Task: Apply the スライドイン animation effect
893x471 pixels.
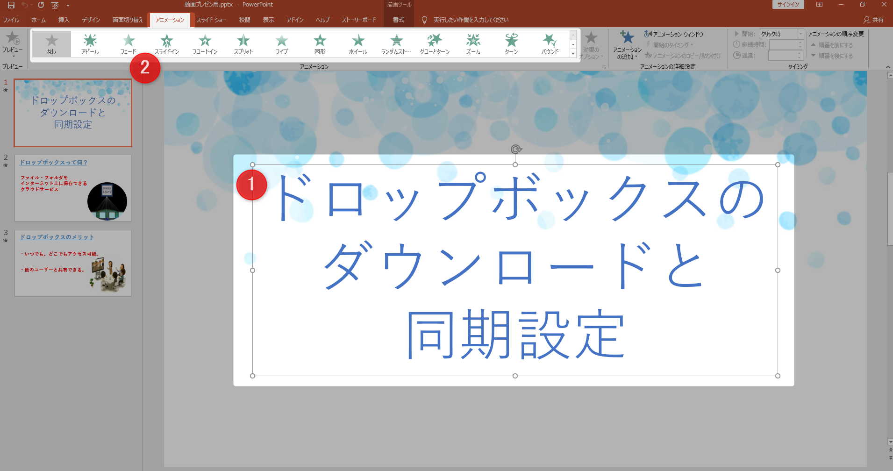Action: click(167, 44)
